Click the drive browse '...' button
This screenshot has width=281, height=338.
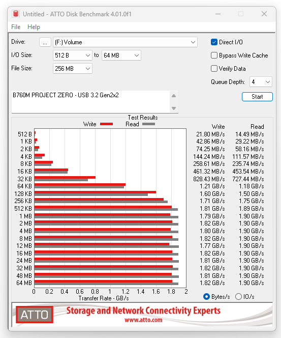(45, 42)
